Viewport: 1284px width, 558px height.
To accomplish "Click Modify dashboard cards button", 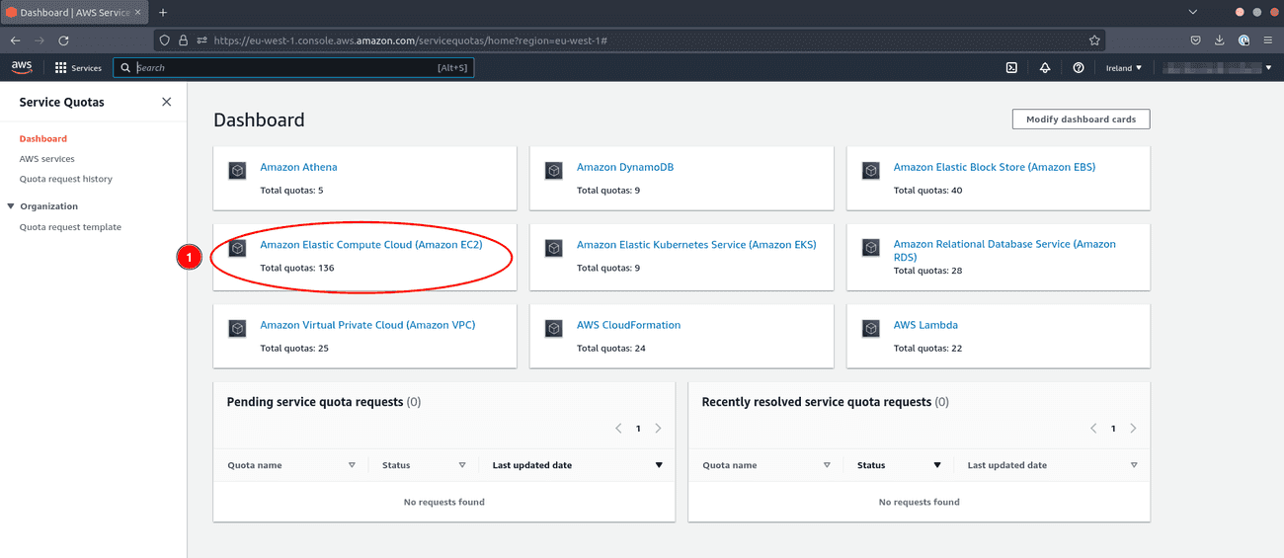I will 1081,120.
